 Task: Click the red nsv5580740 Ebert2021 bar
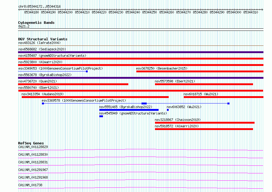pyautogui.click(x=141, y=91)
